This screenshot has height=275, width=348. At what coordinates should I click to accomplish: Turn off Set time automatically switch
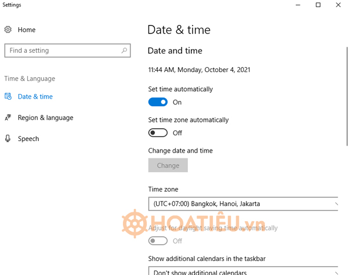pos(158,102)
